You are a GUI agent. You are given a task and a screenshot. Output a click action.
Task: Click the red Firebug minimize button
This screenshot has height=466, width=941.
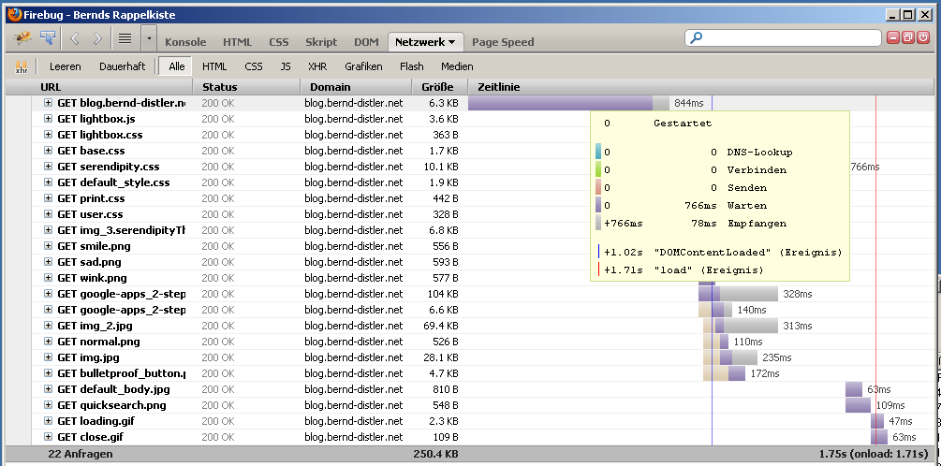pos(893,37)
